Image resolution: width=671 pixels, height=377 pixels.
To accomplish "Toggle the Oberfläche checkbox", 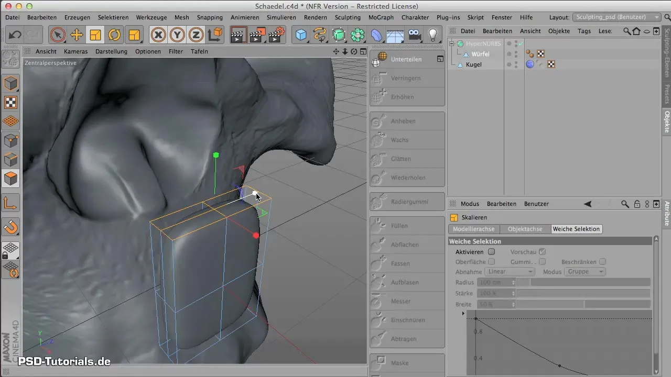I will [x=491, y=261].
